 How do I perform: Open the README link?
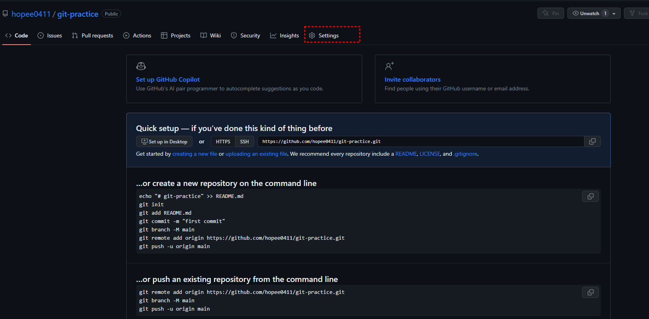click(x=406, y=154)
